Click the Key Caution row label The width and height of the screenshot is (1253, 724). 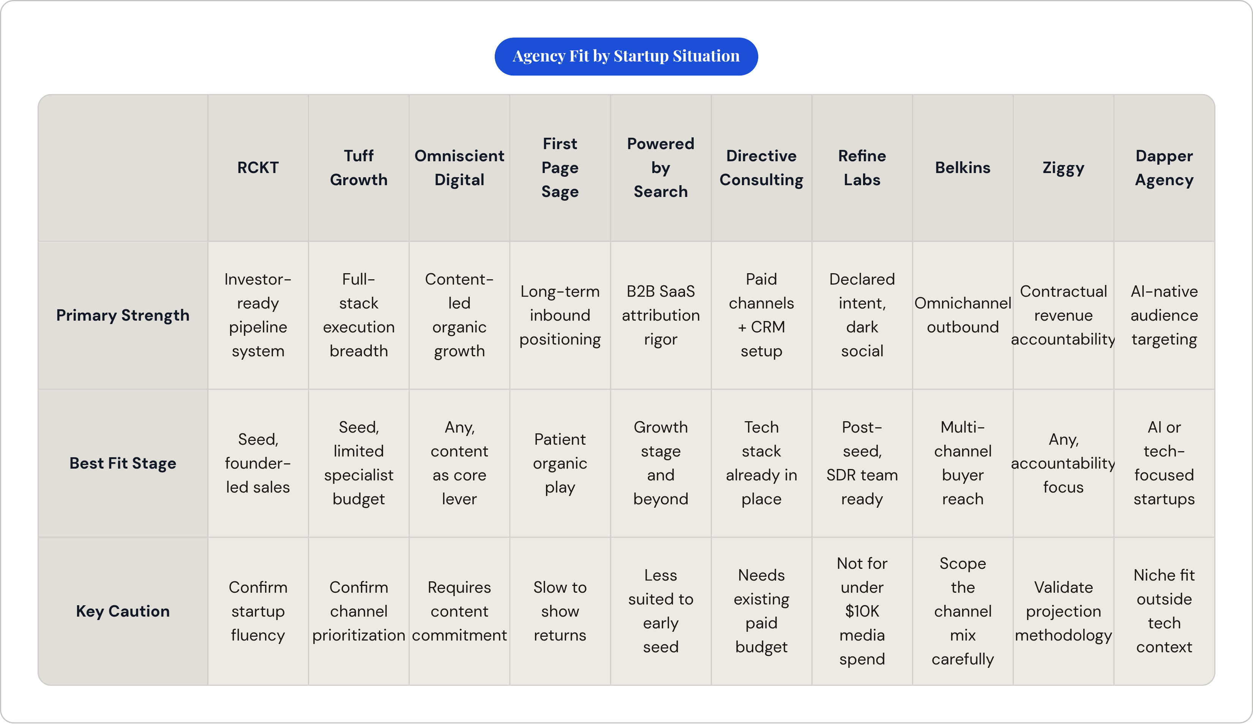tap(123, 611)
